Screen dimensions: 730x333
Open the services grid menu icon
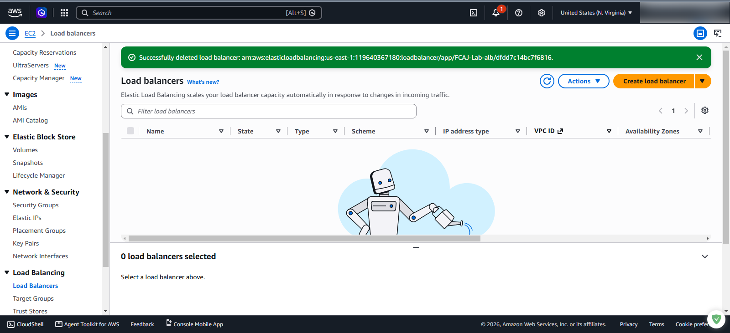click(x=64, y=13)
